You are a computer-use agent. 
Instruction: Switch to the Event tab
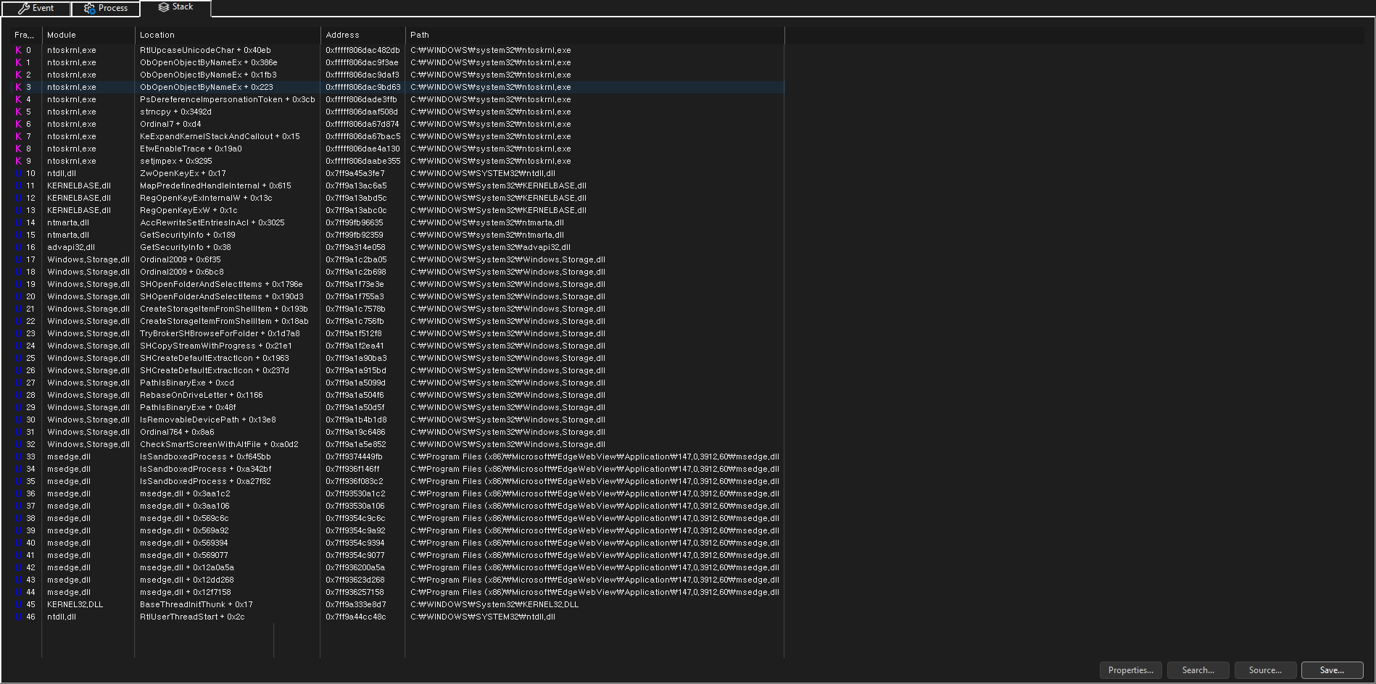36,8
